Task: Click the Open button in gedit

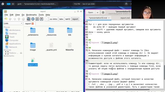Action: pos(90,13)
